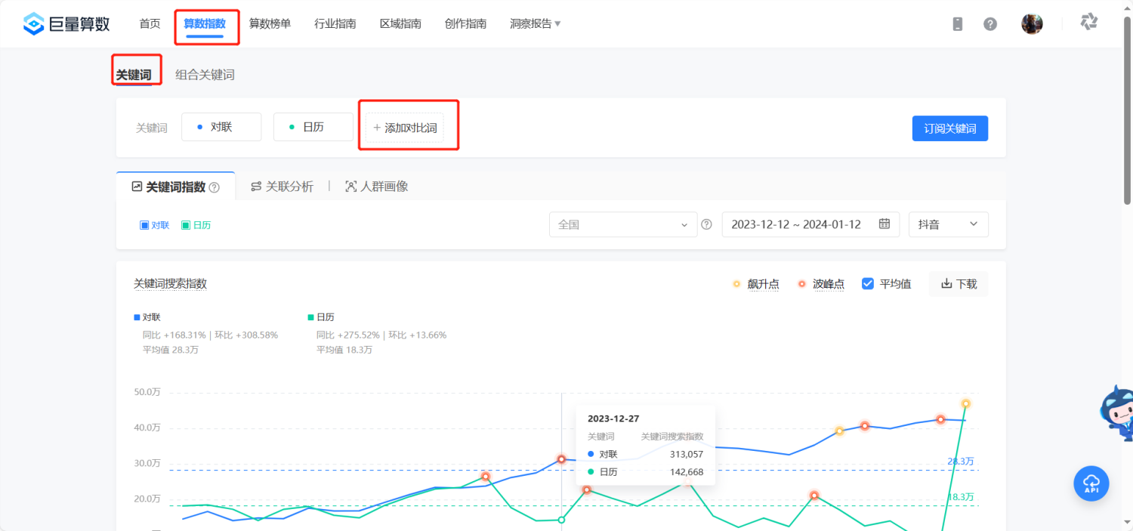The image size is (1133, 531).
Task: Click the hollow green point on 2023-12-27 line
Action: click(x=561, y=520)
